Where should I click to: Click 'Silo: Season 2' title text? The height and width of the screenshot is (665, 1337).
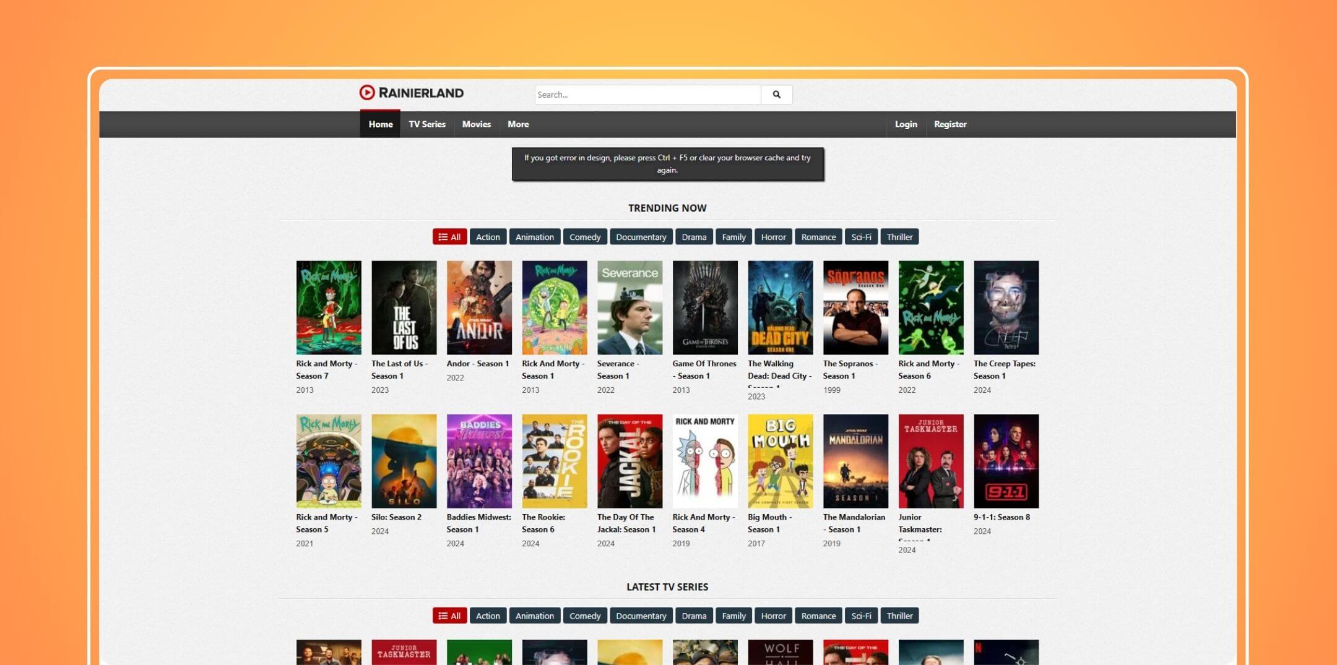pos(396,517)
